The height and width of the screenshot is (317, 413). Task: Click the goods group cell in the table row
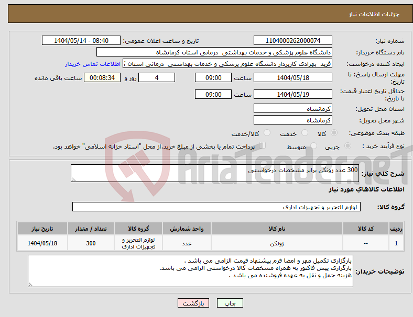[138, 243]
